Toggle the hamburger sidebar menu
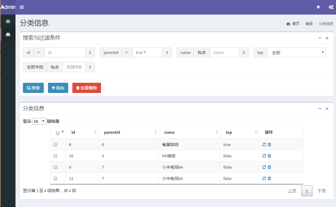The width and height of the screenshot is (336, 207). [x=22, y=7]
